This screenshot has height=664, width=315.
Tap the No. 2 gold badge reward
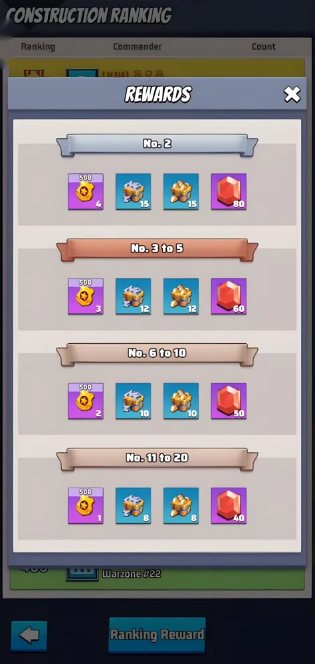click(x=86, y=191)
